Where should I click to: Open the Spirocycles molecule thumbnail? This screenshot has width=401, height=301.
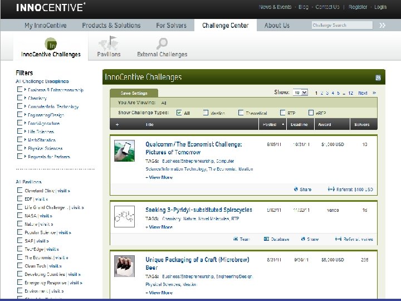(124, 216)
